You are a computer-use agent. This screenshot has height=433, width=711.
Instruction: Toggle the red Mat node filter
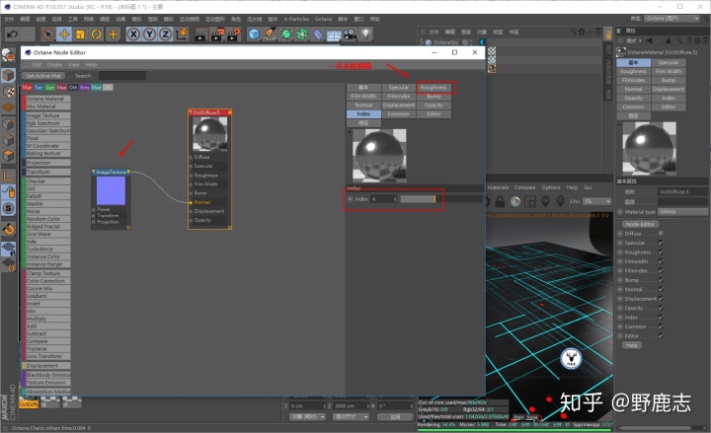click(27, 88)
